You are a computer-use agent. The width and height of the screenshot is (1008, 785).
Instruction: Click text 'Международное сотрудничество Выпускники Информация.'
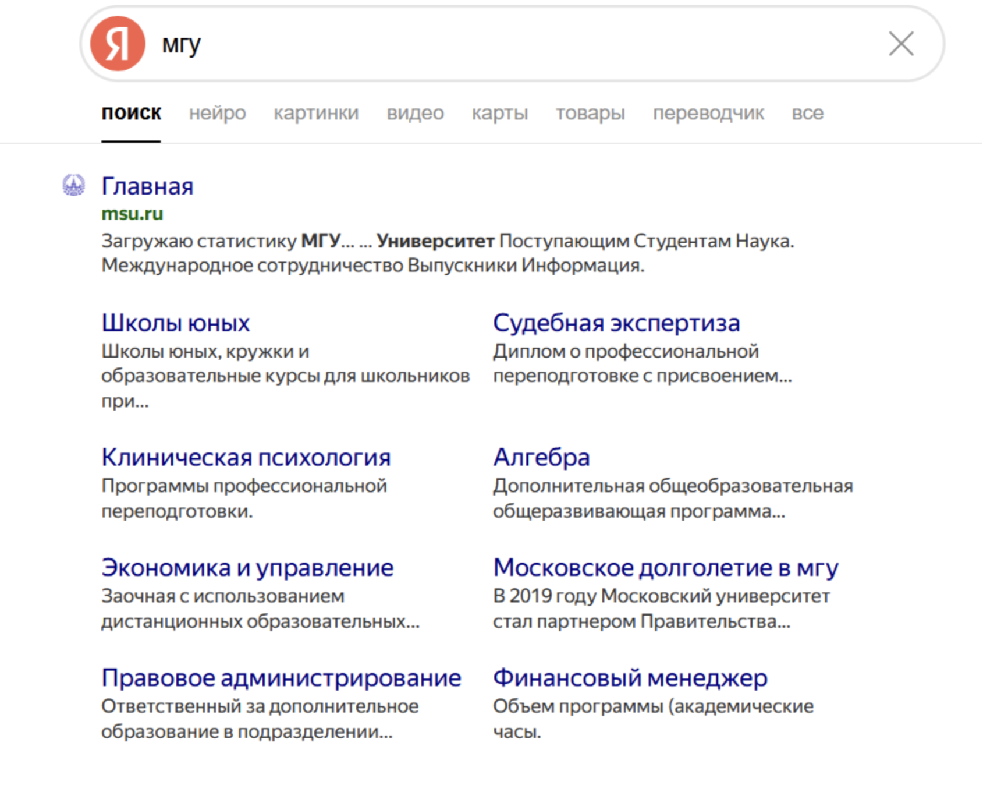[x=373, y=266]
